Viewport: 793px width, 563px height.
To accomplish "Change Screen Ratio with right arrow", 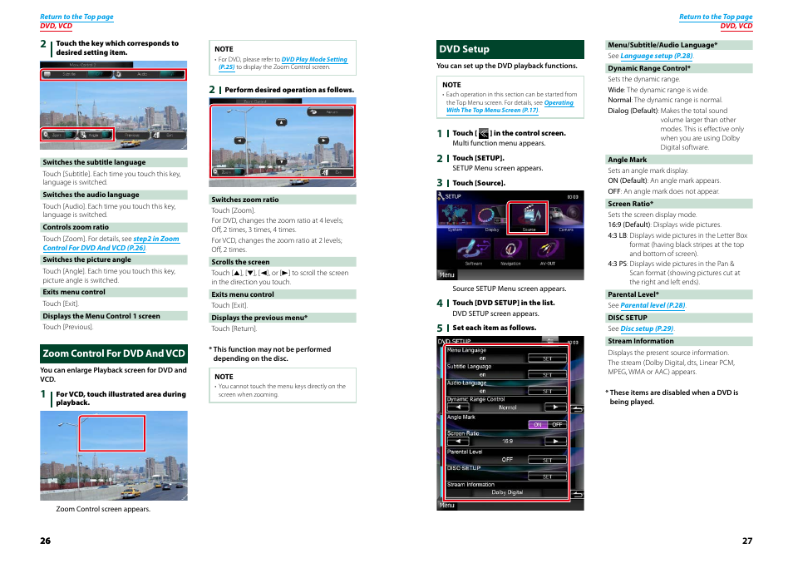I will pos(555,441).
